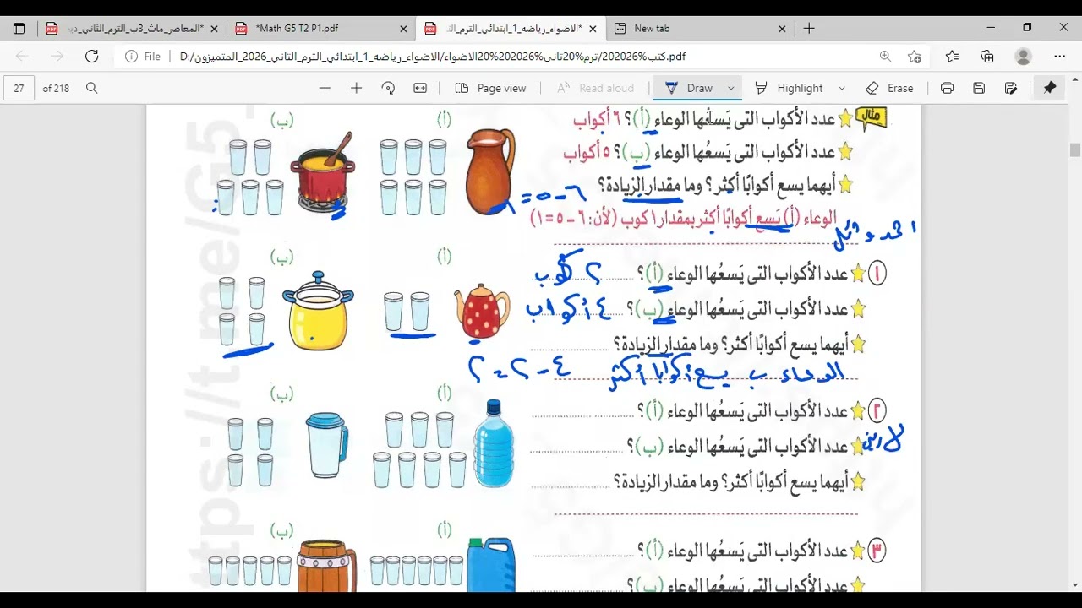Viewport: 1082px width, 608px height.
Task: Click the vertical scrollbar thumb
Action: [1075, 150]
